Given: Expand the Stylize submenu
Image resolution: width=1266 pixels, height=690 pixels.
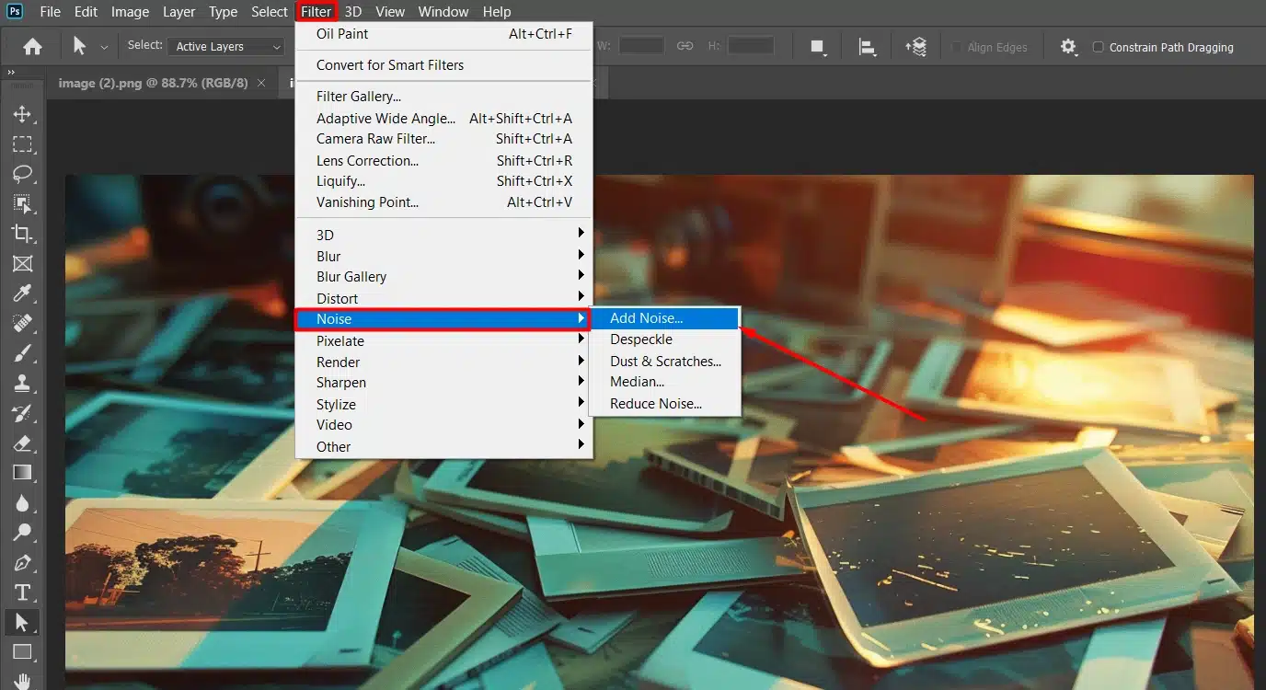Looking at the screenshot, I should (x=443, y=404).
